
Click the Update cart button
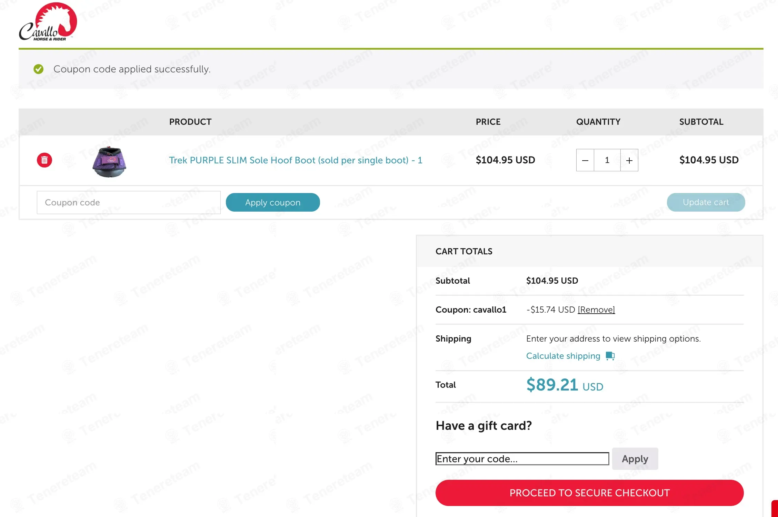point(706,202)
